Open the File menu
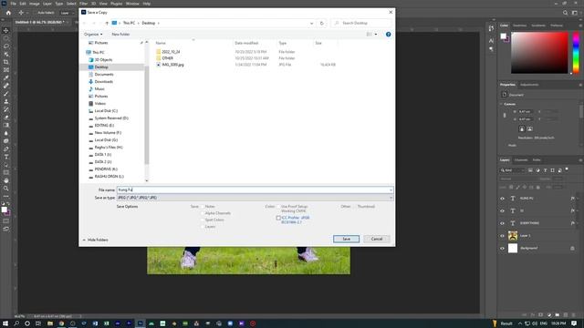Image resolution: width=584 pixels, height=328 pixels. [13, 4]
